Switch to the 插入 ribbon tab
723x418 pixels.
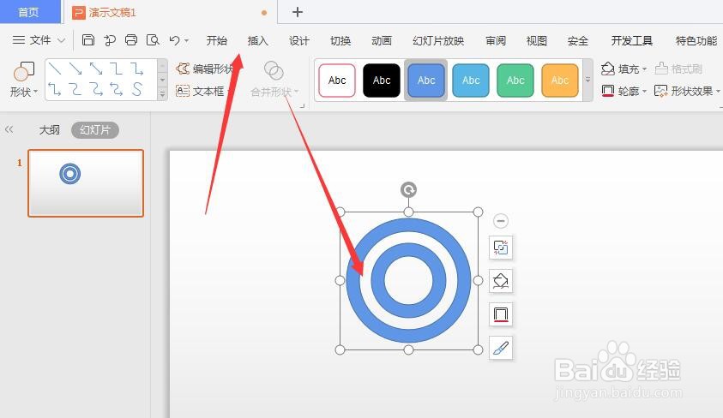258,40
